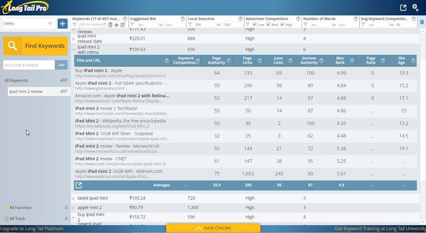Open the techradar.com reviews URL link

click(x=122, y=114)
